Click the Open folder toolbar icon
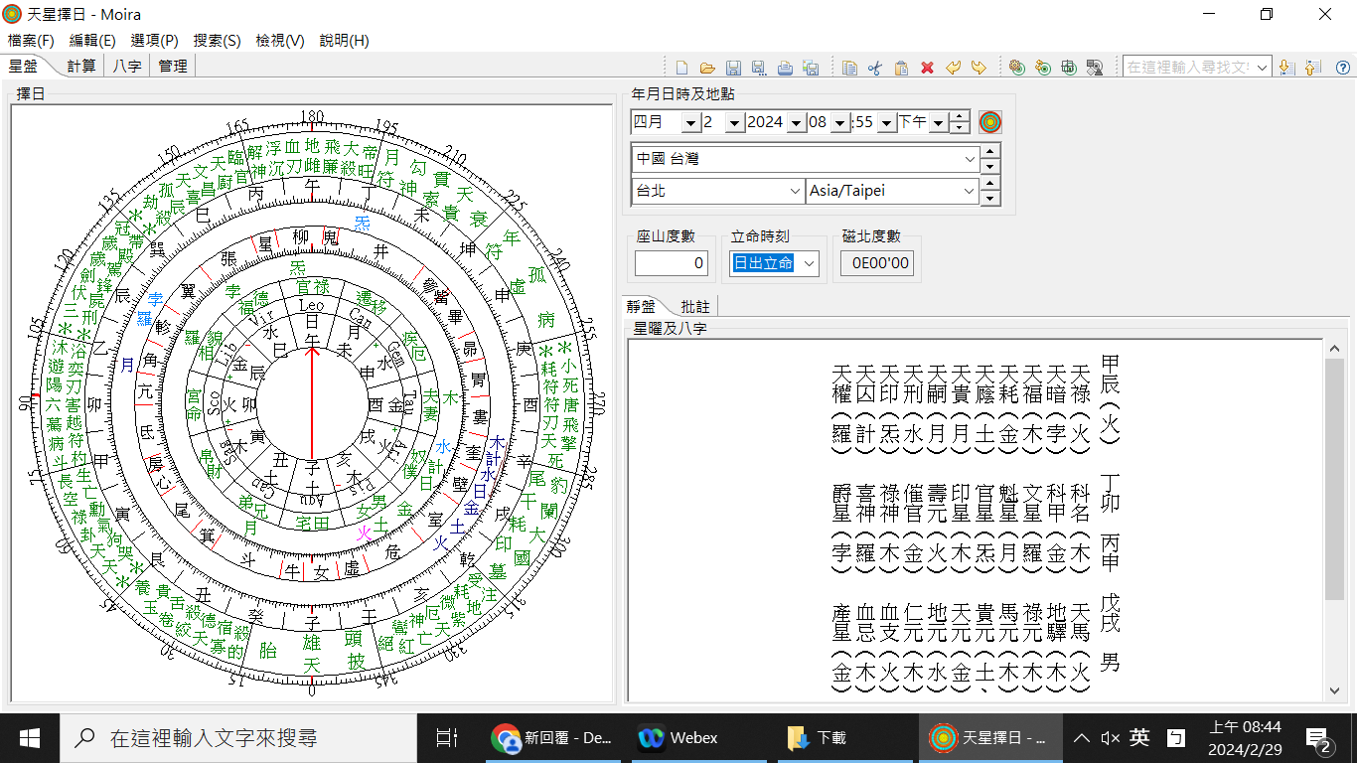Screen dimensions: 1357x763 707,68
